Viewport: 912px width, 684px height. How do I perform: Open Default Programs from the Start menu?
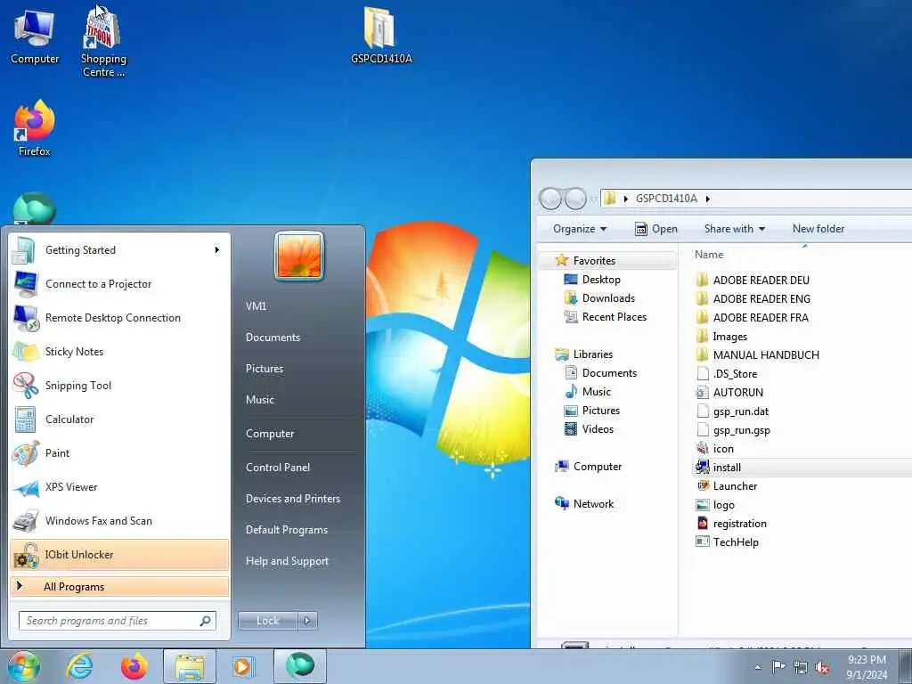287,530
